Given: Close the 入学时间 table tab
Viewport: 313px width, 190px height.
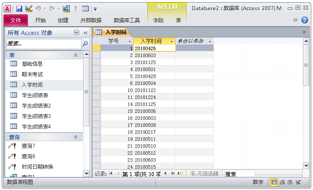Looking at the screenshot, I should (304, 32).
